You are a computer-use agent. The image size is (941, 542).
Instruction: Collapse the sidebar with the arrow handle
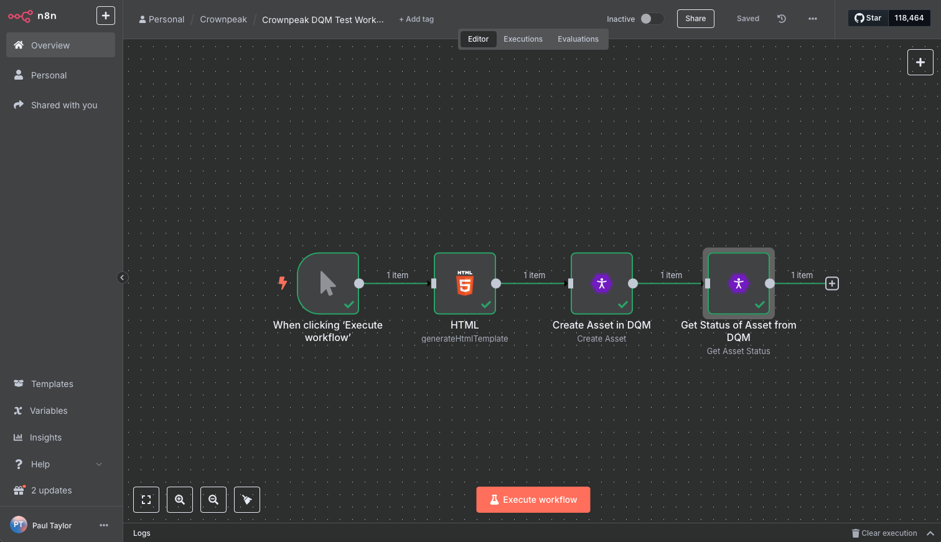pyautogui.click(x=123, y=278)
